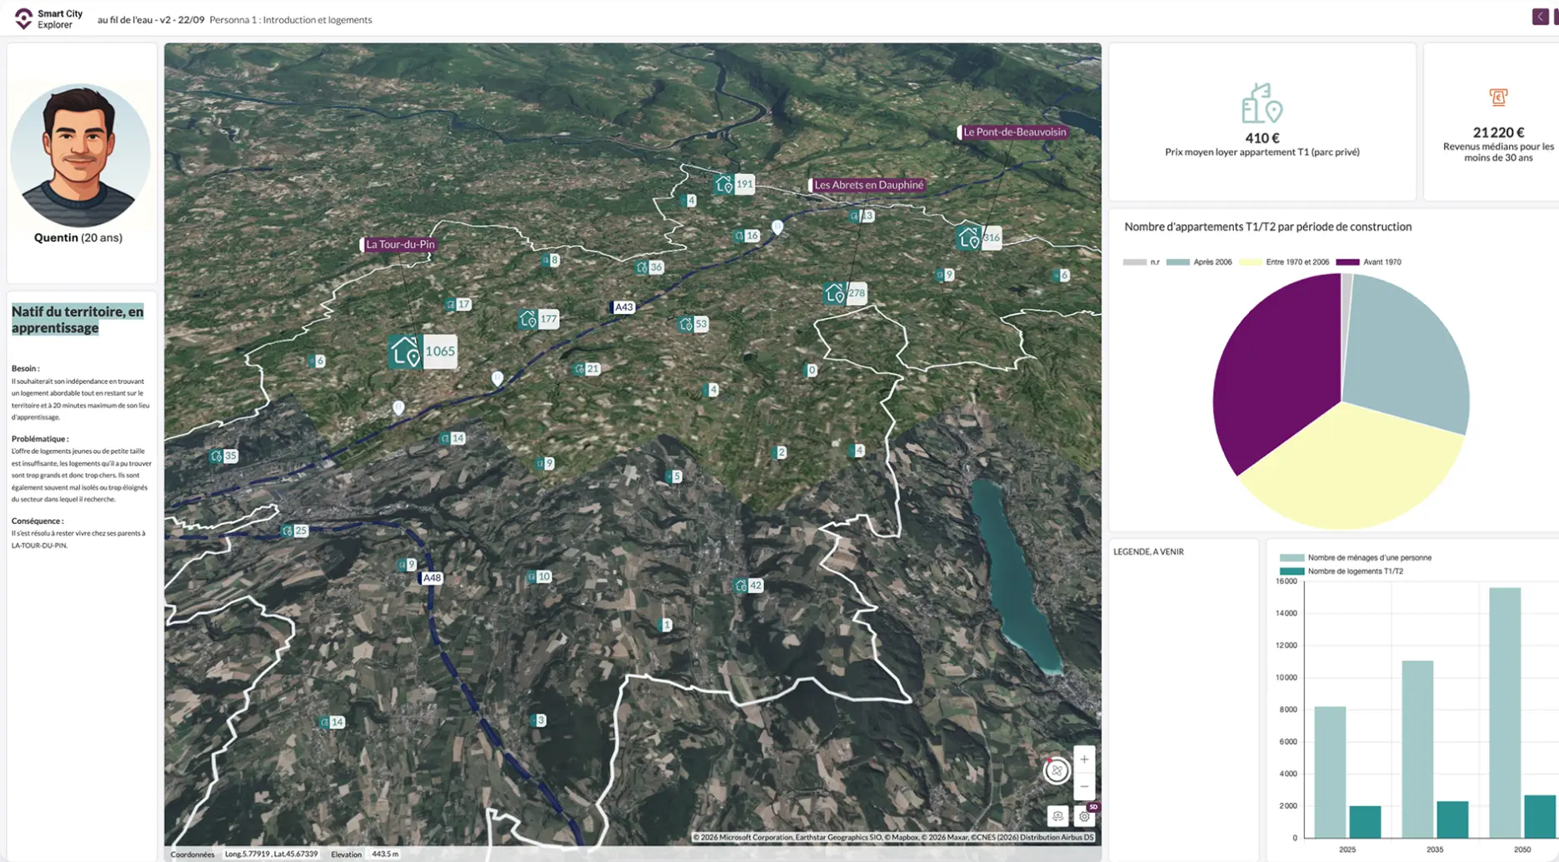The width and height of the screenshot is (1559, 862).
Task: Zoom out the map with the minus button
Action: coord(1084,786)
